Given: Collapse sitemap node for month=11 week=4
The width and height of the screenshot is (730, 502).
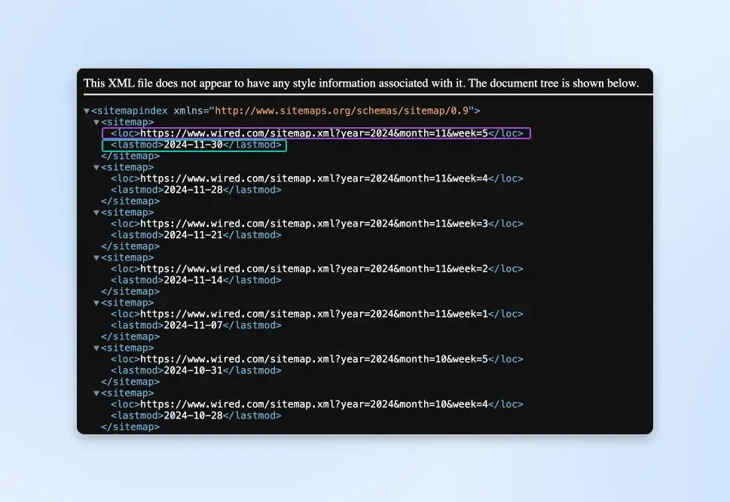Looking at the screenshot, I should click(x=96, y=168).
